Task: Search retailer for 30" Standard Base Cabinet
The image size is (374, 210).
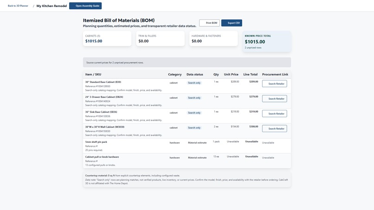Action: pos(275,83)
